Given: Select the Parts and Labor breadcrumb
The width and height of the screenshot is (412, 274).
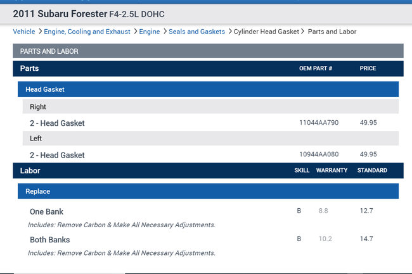Looking at the screenshot, I should (x=332, y=32).
